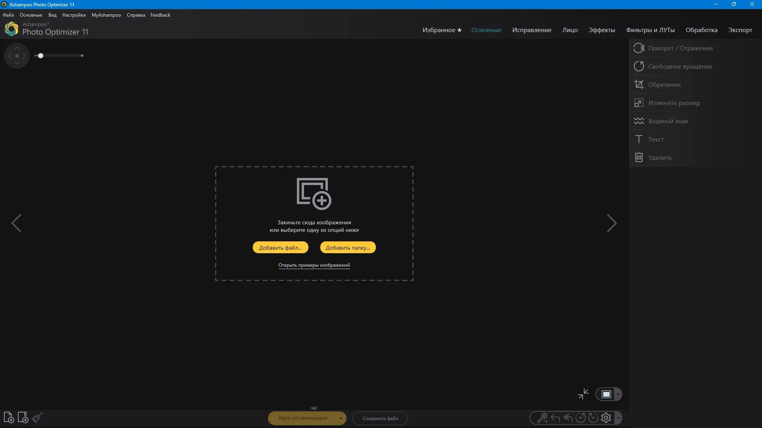Click the next image right arrow
This screenshot has width=762, height=428.
pyautogui.click(x=612, y=224)
